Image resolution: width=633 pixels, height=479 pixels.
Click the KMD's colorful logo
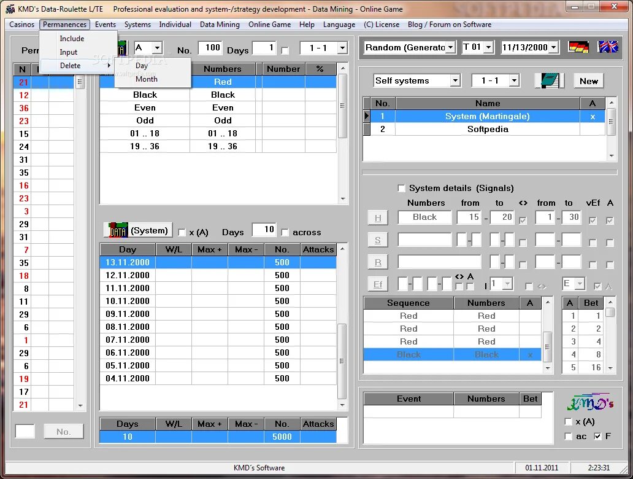point(590,402)
